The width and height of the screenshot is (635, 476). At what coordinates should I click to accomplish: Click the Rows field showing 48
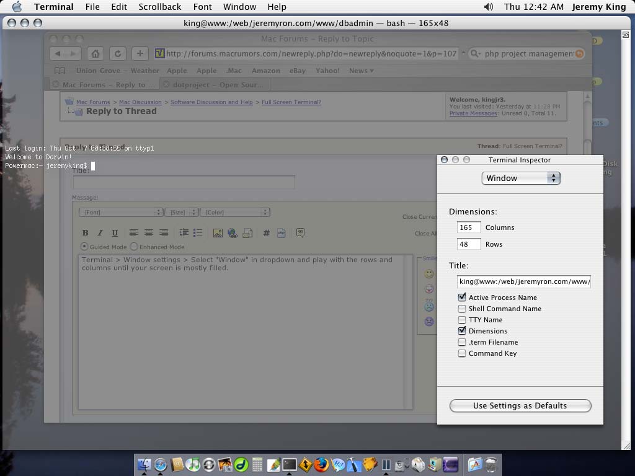[469, 244]
